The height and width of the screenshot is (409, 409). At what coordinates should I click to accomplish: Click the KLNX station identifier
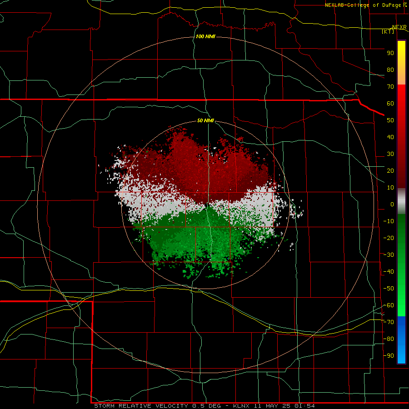[x=242, y=406]
